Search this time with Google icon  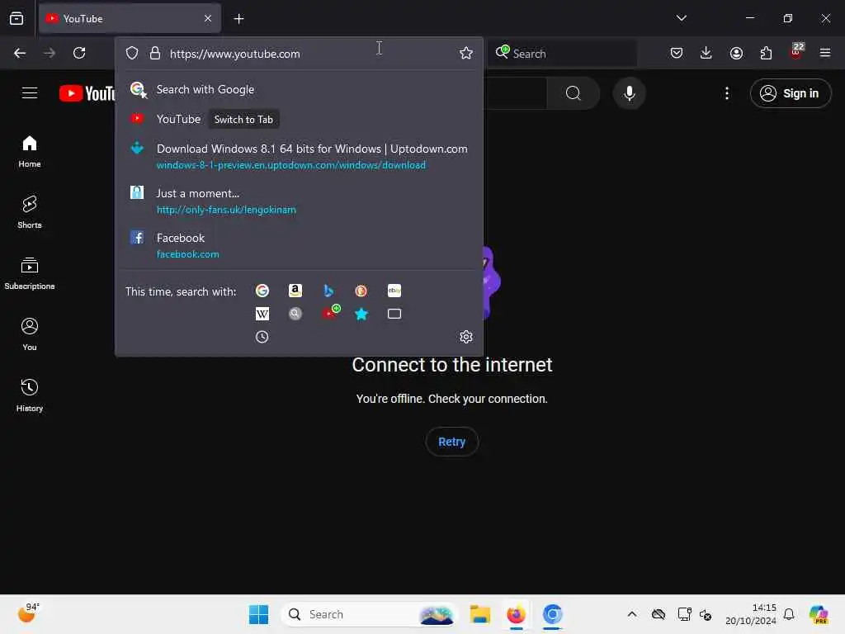click(x=262, y=291)
